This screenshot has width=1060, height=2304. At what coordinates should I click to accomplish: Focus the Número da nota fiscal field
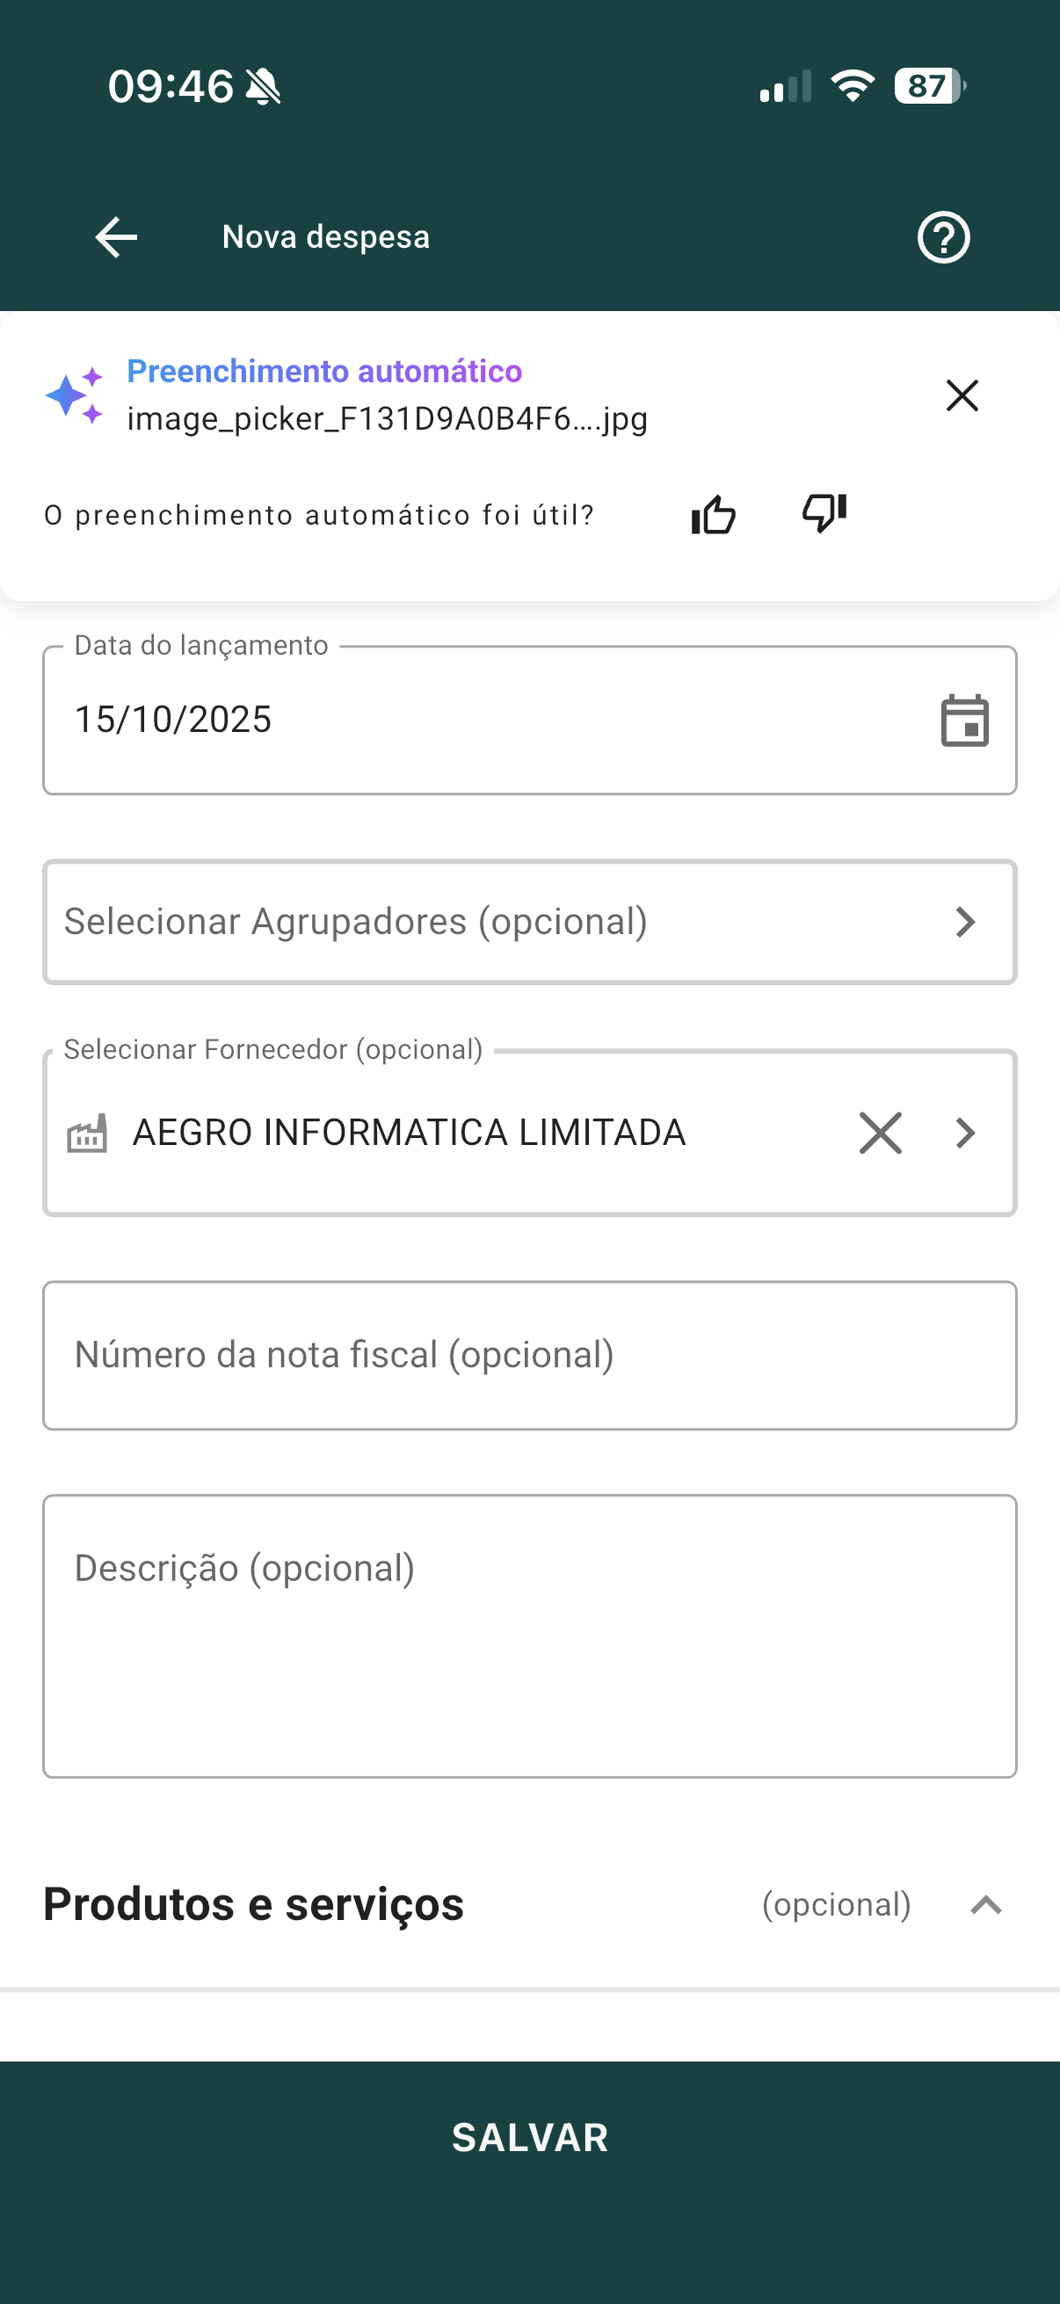point(529,1355)
